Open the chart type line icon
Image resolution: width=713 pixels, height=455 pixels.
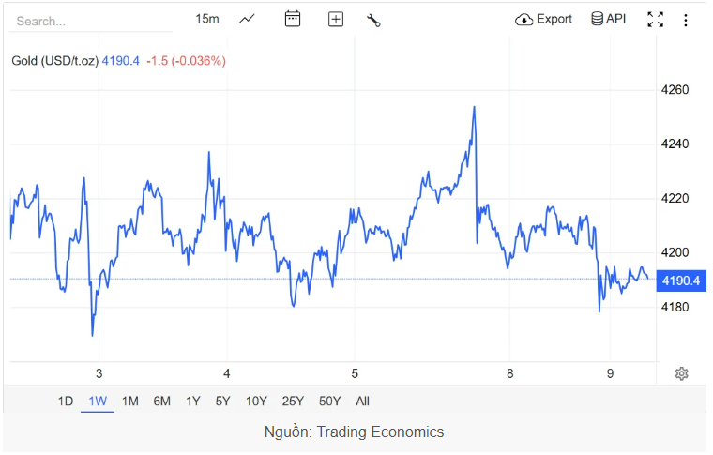coord(247,19)
